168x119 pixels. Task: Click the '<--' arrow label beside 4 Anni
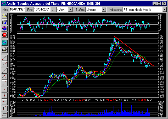[x=53, y=10]
